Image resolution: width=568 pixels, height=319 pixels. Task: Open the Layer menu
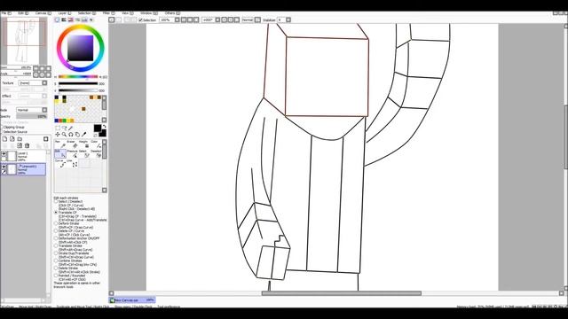pos(65,13)
